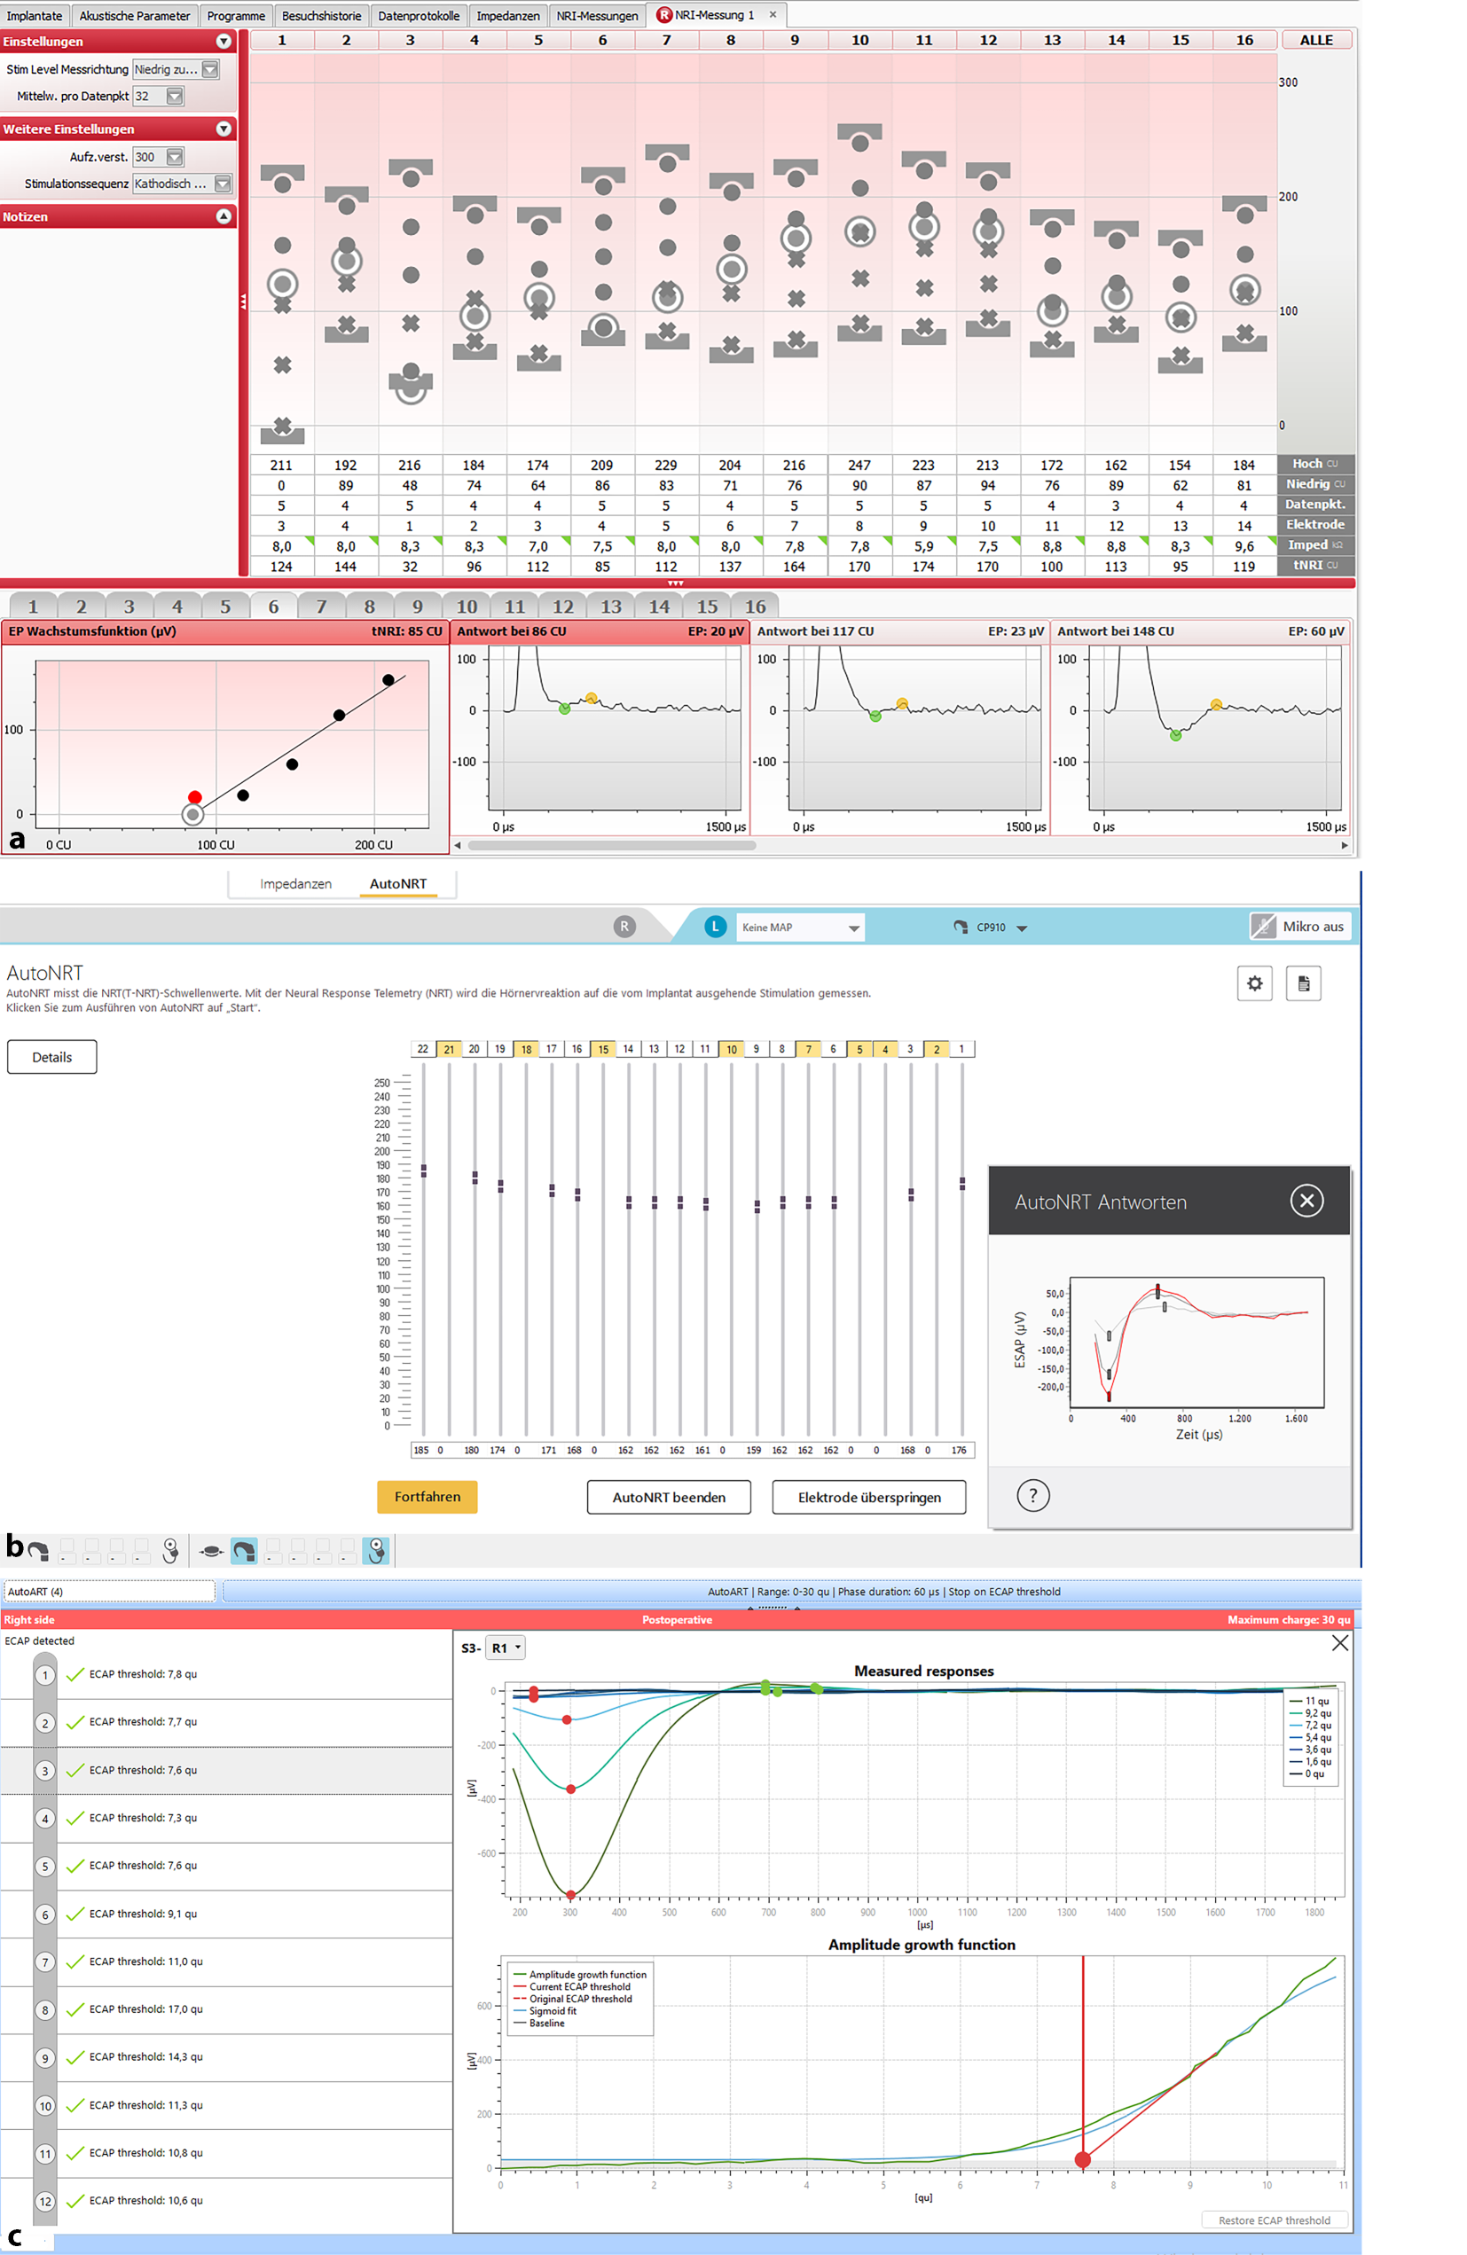Screen dimensions: 1467x2255
Task: Select electrode circle 12 in the ECAP list
Action: pyautogui.click(x=44, y=2201)
